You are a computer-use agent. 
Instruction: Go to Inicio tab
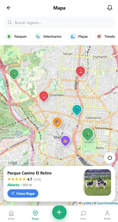(x=11, y=215)
